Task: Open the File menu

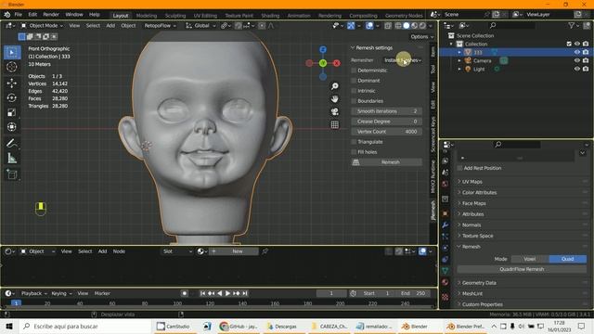Action: pos(19,15)
